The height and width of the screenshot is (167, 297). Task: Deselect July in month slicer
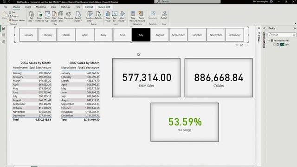(x=141, y=35)
